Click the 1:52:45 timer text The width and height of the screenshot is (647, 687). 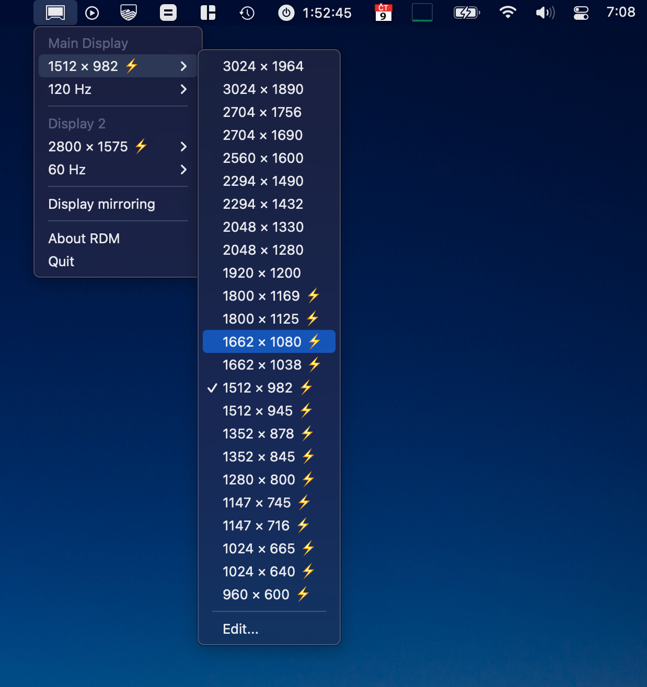tap(327, 13)
